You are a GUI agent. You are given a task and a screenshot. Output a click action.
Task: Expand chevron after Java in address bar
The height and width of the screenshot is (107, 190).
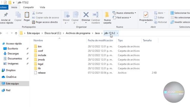pos(102,33)
